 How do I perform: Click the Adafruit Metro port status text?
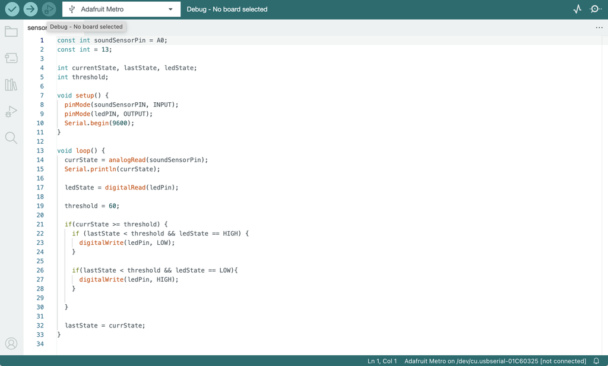click(495, 361)
